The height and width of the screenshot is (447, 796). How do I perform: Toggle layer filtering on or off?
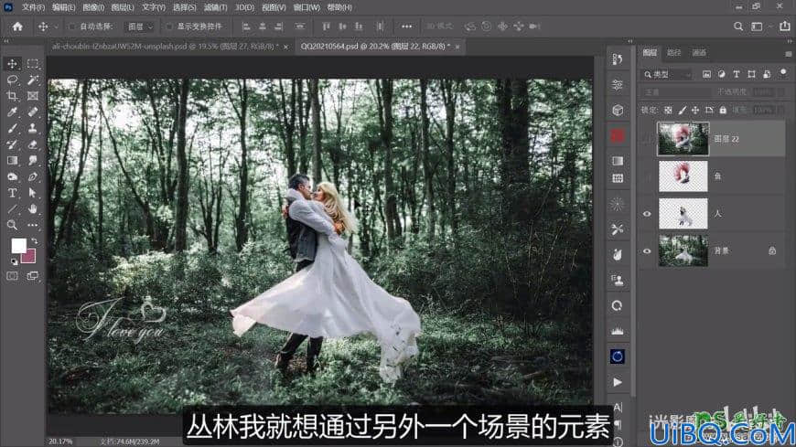click(x=783, y=73)
